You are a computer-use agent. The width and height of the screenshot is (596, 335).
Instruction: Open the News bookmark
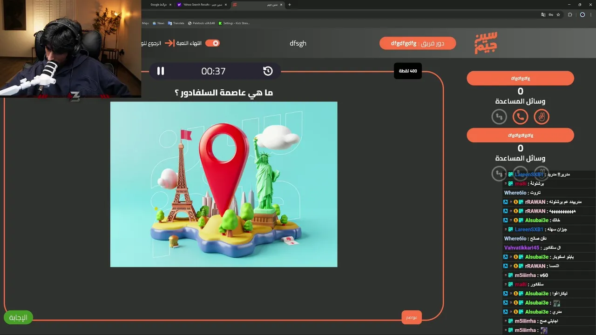(158, 23)
